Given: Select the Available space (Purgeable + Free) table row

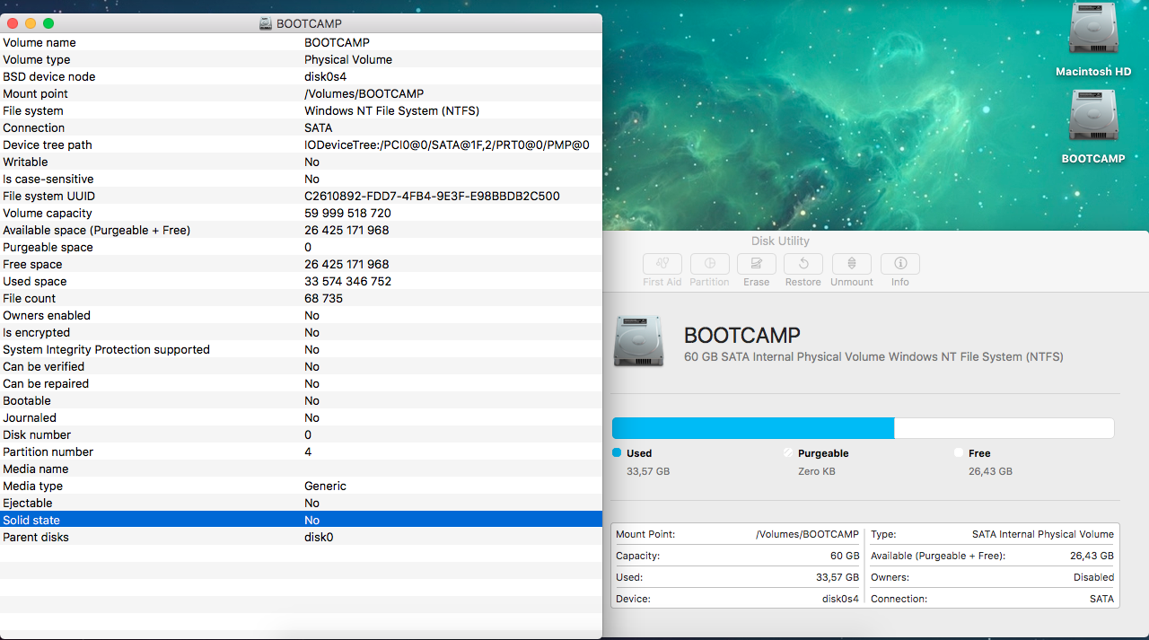Looking at the screenshot, I should (301, 230).
